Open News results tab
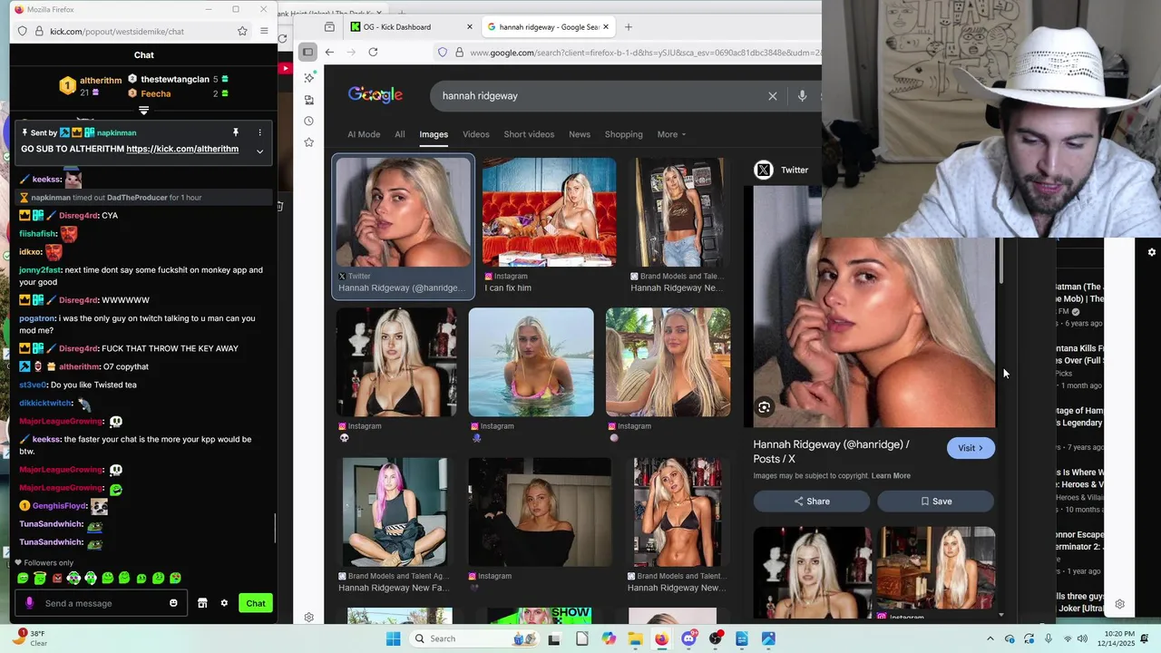 click(579, 134)
